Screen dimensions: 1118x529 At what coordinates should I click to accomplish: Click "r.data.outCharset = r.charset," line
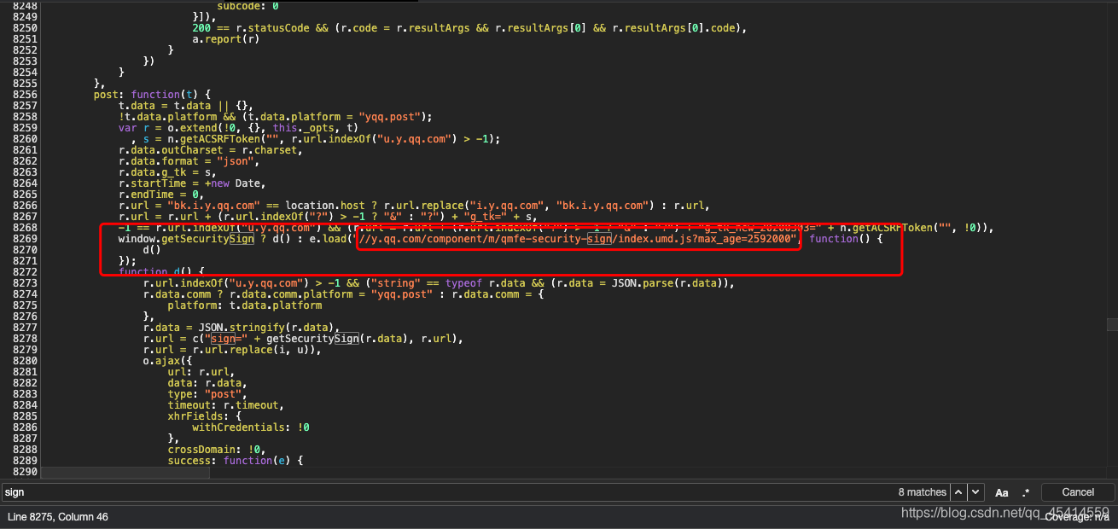pyautogui.click(x=210, y=150)
